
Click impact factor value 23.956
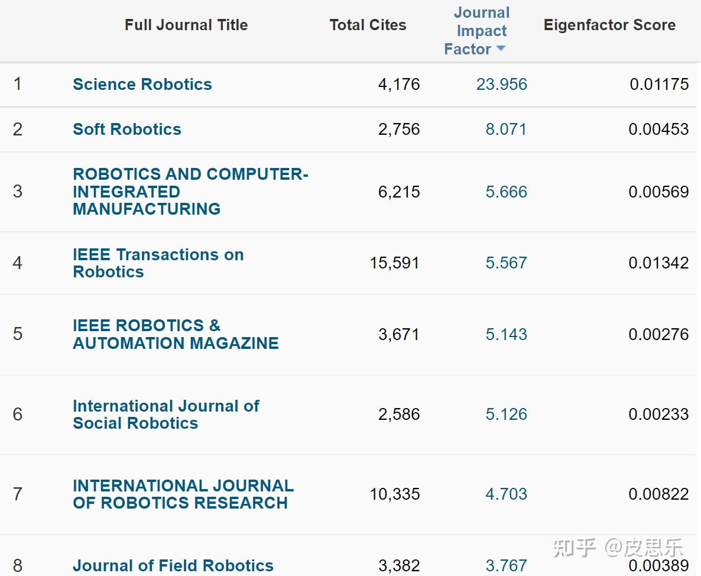coord(502,84)
